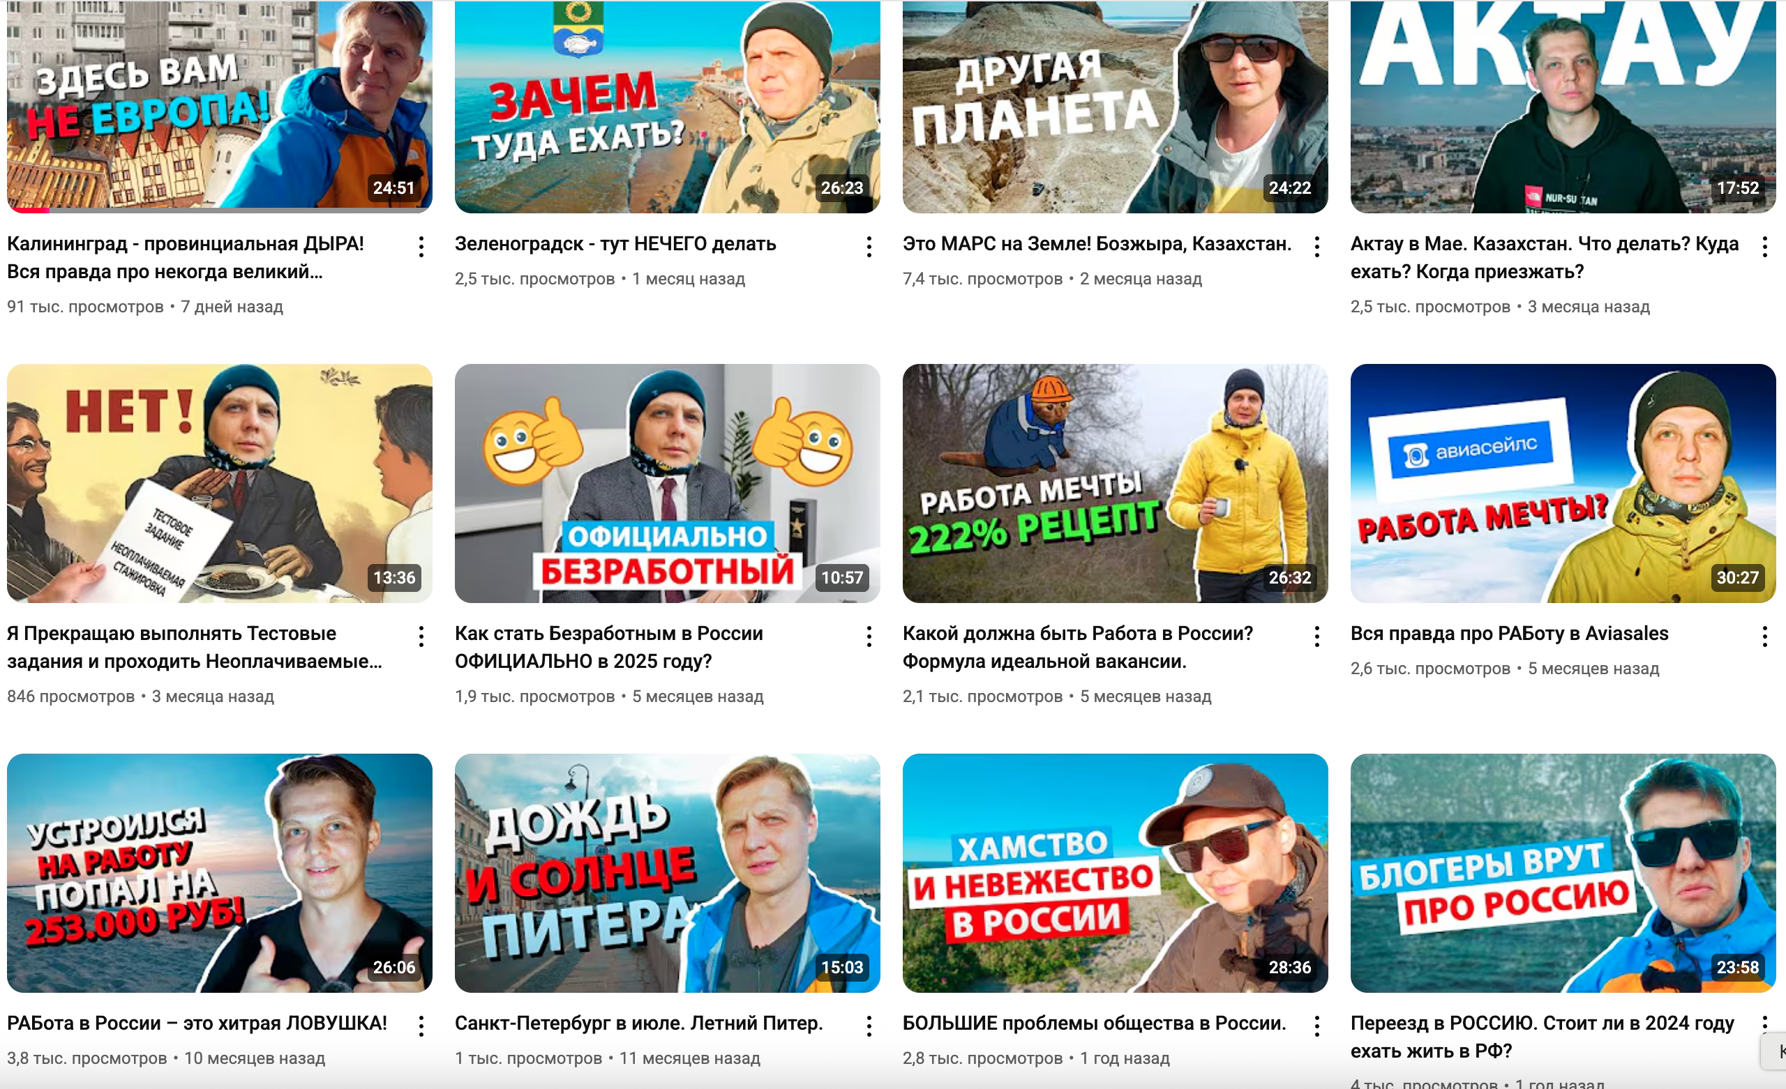Click the 'РАБОТА МЕЧТЫ 222% РЕЦЕПТ' thumbnail
Viewport: 1786px width, 1089px height.
point(1115,483)
